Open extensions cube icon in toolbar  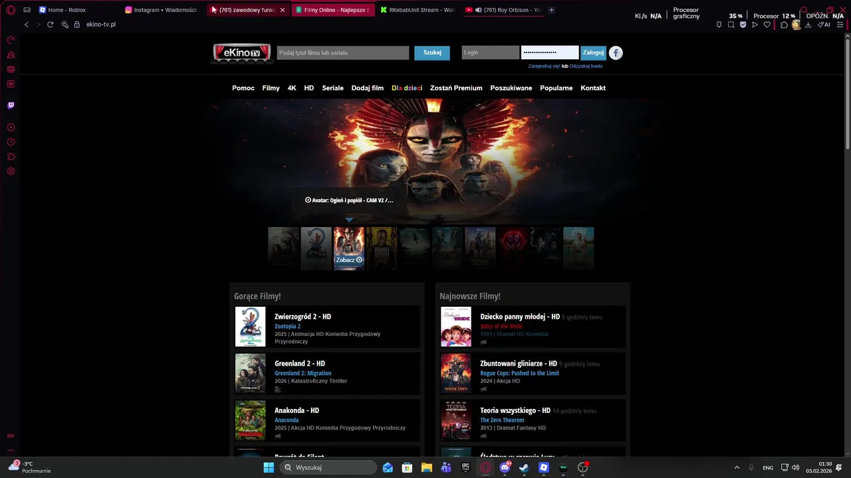784,25
